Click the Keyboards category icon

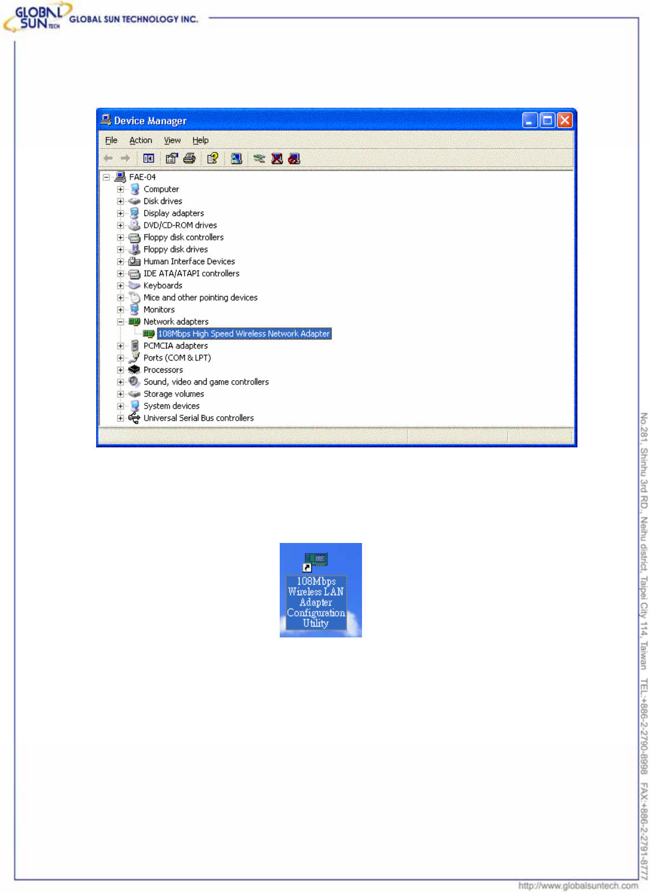(134, 286)
